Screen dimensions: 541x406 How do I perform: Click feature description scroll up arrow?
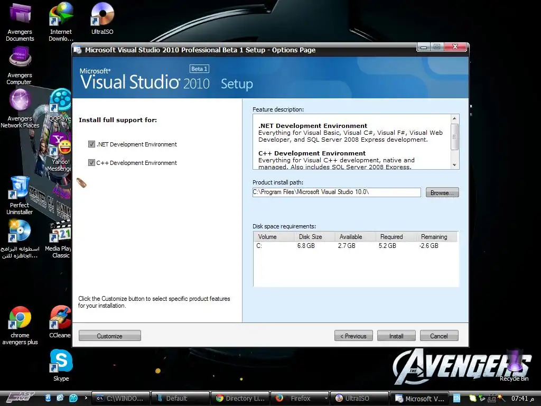point(454,118)
